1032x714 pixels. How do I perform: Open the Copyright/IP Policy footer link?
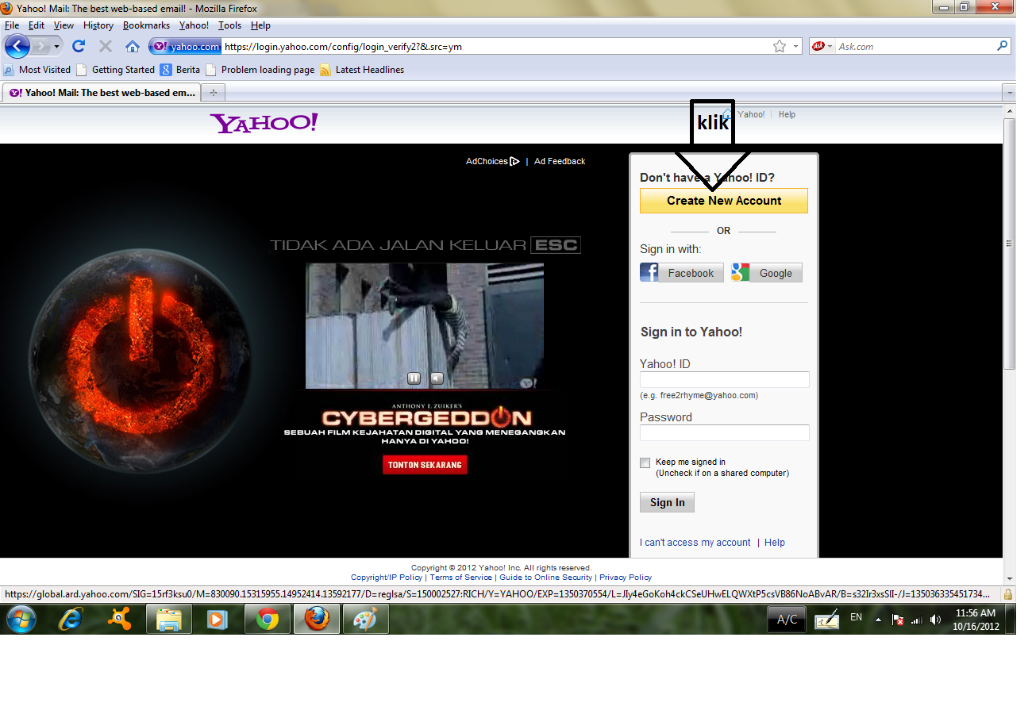387,578
